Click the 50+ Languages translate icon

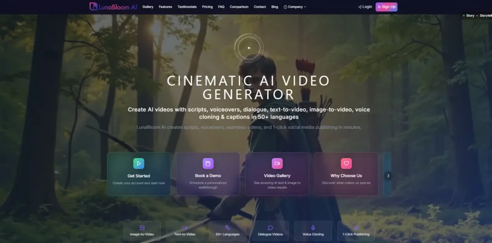pyautogui.click(x=227, y=228)
